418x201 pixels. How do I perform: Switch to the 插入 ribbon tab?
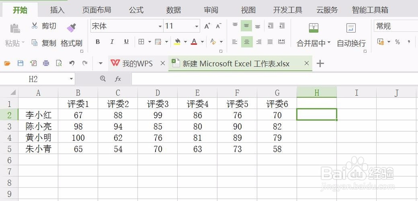(x=57, y=10)
